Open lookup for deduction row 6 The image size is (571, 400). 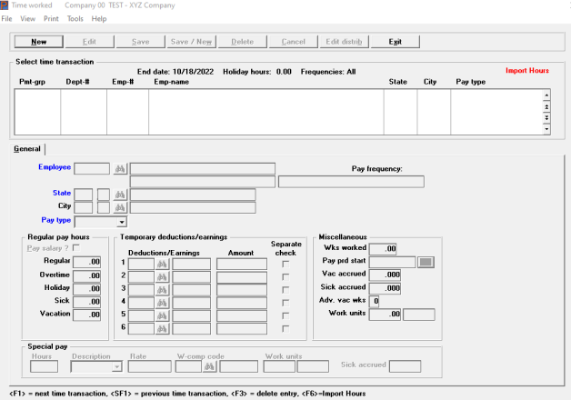(x=163, y=327)
